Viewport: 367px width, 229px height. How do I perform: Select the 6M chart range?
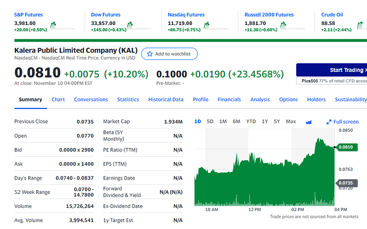[x=236, y=122]
